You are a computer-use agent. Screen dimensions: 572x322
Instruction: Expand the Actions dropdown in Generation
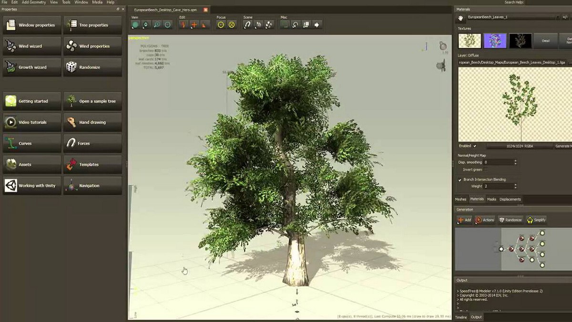tap(485, 220)
